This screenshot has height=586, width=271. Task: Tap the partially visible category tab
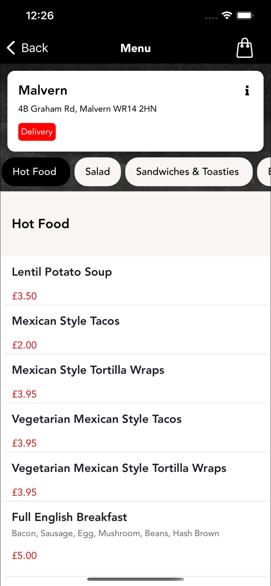265,172
